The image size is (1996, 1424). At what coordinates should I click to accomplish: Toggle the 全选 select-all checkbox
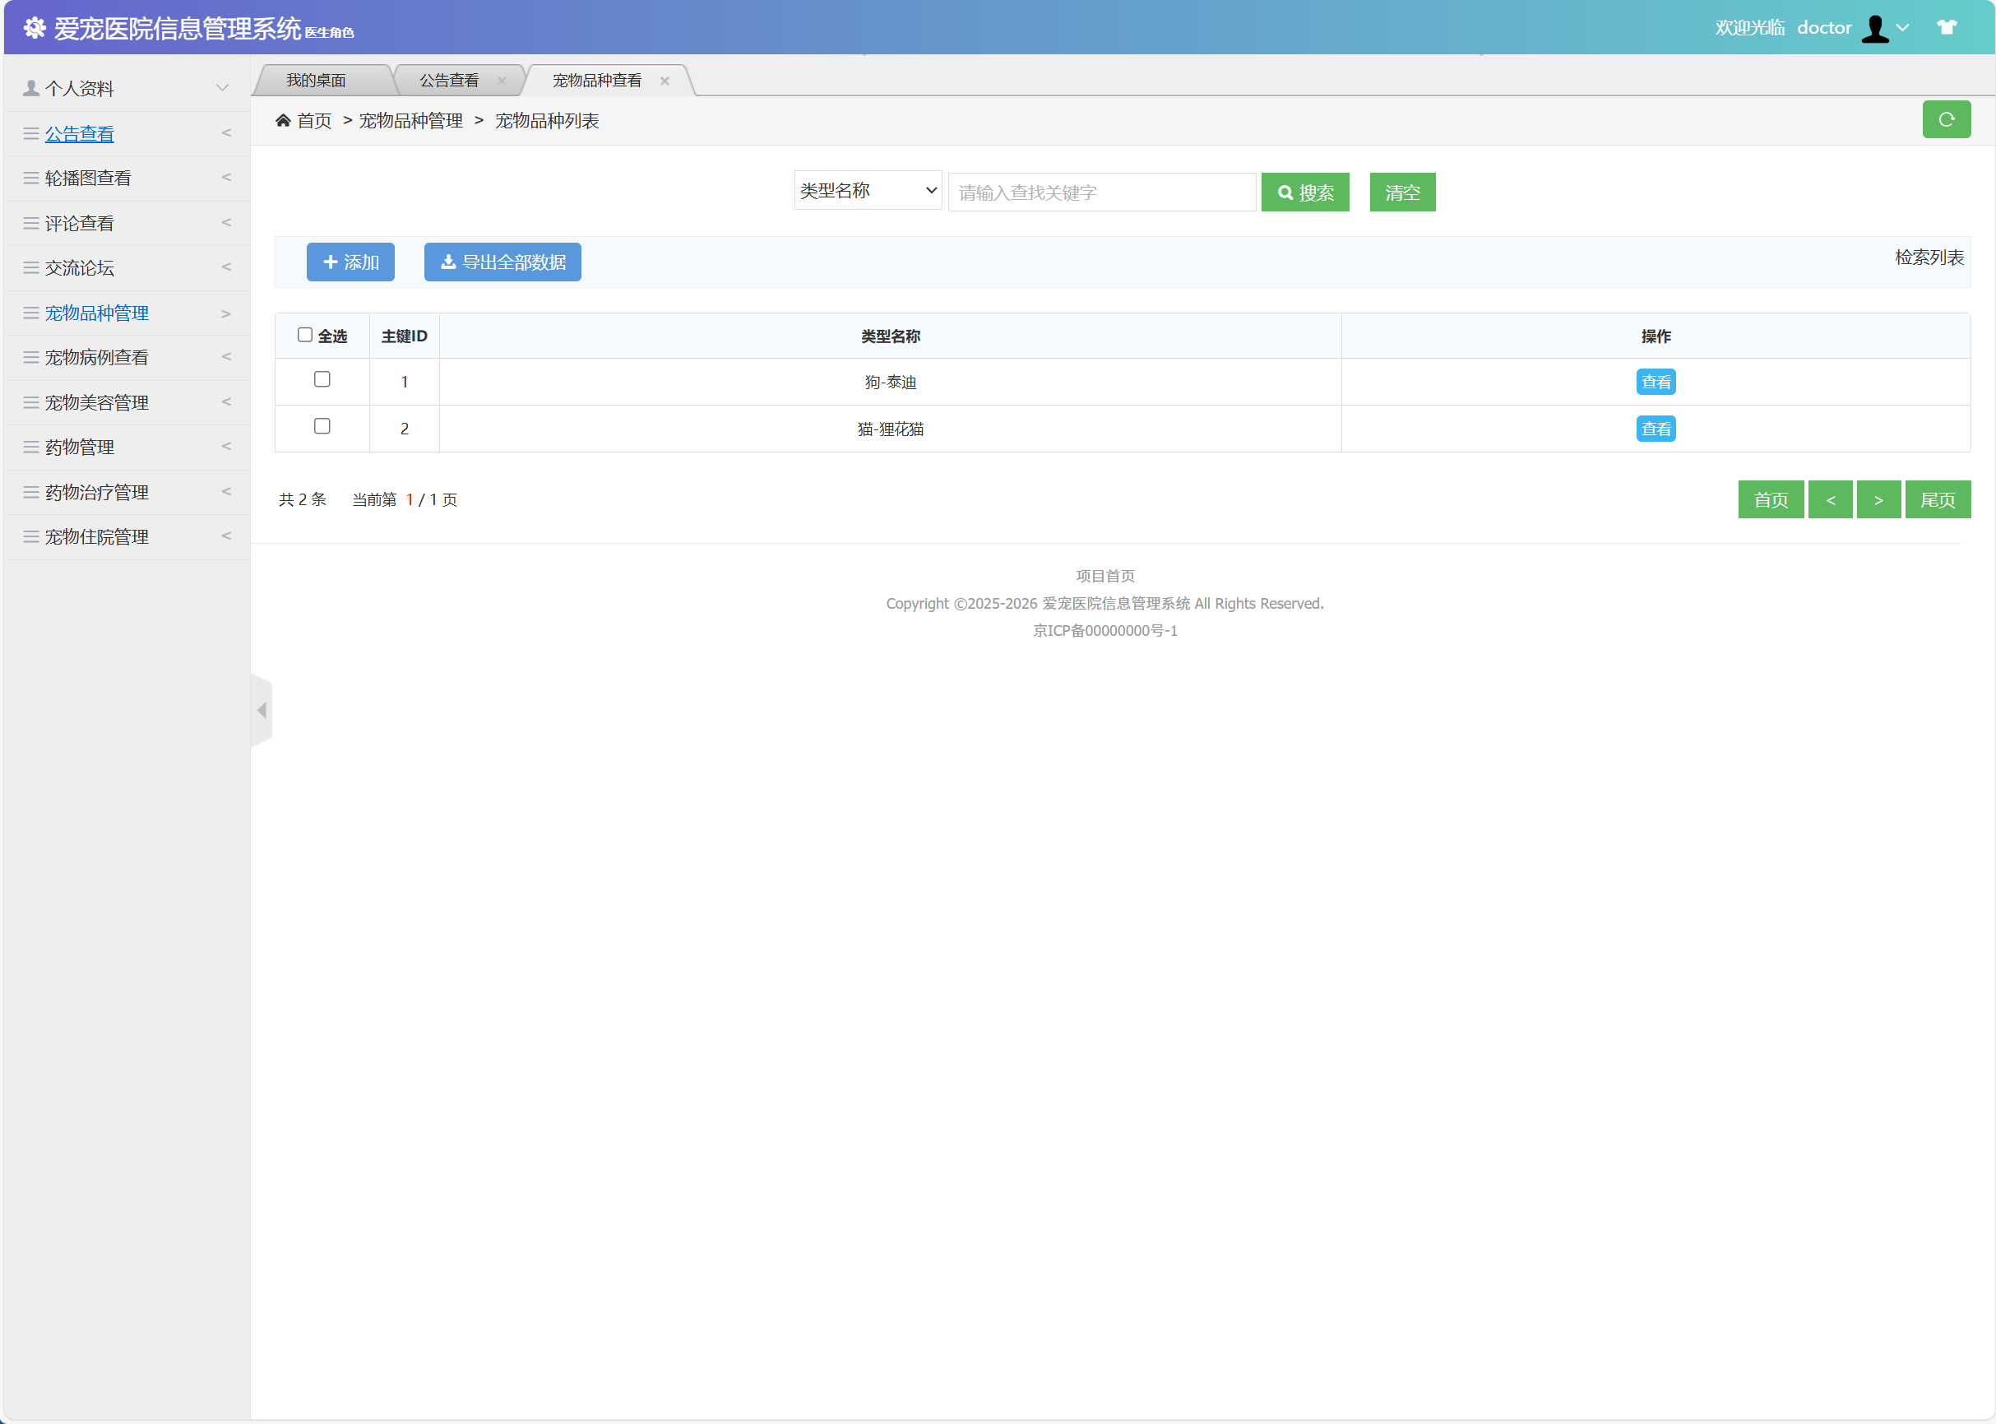305,335
